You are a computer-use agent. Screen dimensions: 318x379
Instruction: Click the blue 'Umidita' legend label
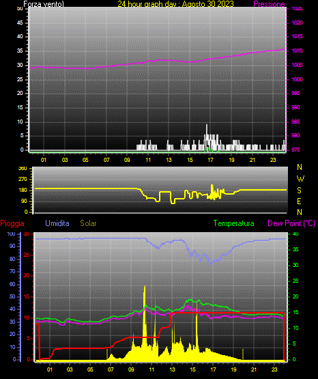coord(57,223)
